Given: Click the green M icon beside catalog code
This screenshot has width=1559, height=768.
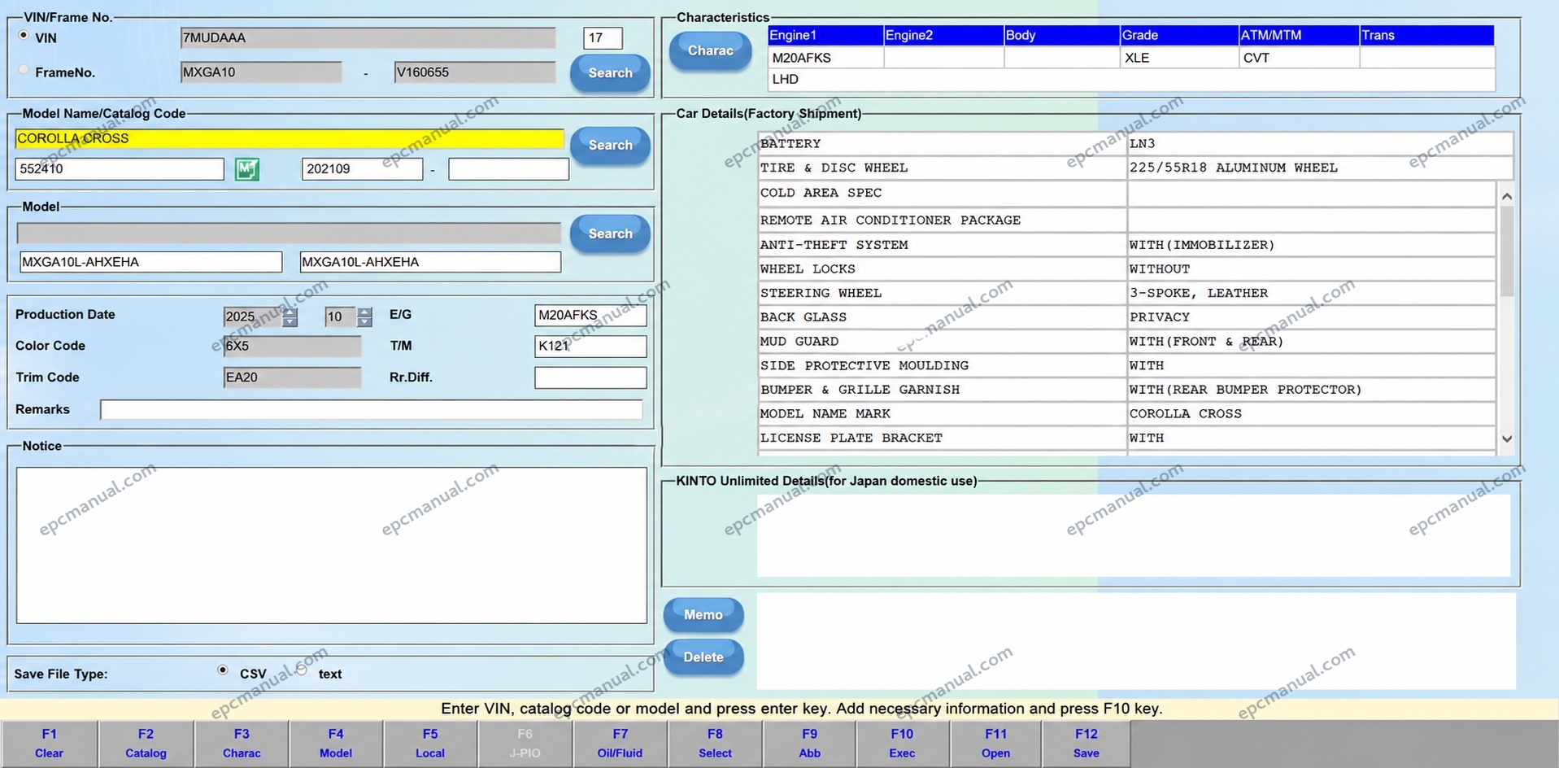Looking at the screenshot, I should [247, 169].
